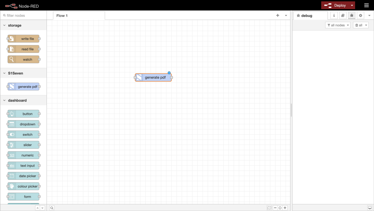This screenshot has width=374, height=211.
Task: Click the Deploy button
Action: coord(336,5)
